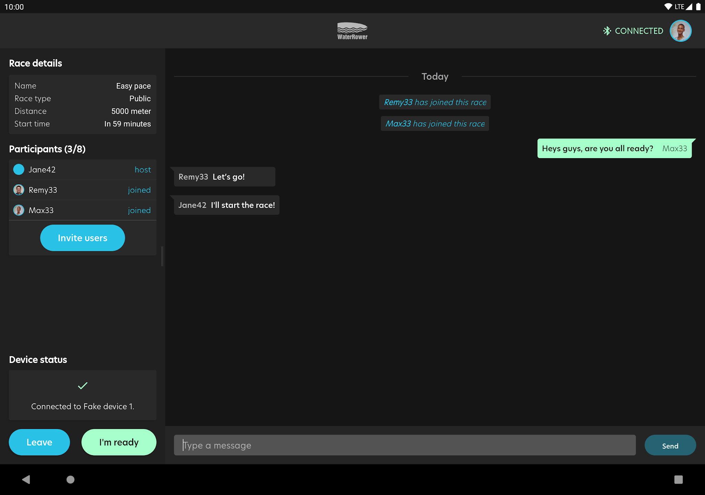This screenshot has height=495, width=705.
Task: Tap Max33's participant avatar
Action: 19,210
